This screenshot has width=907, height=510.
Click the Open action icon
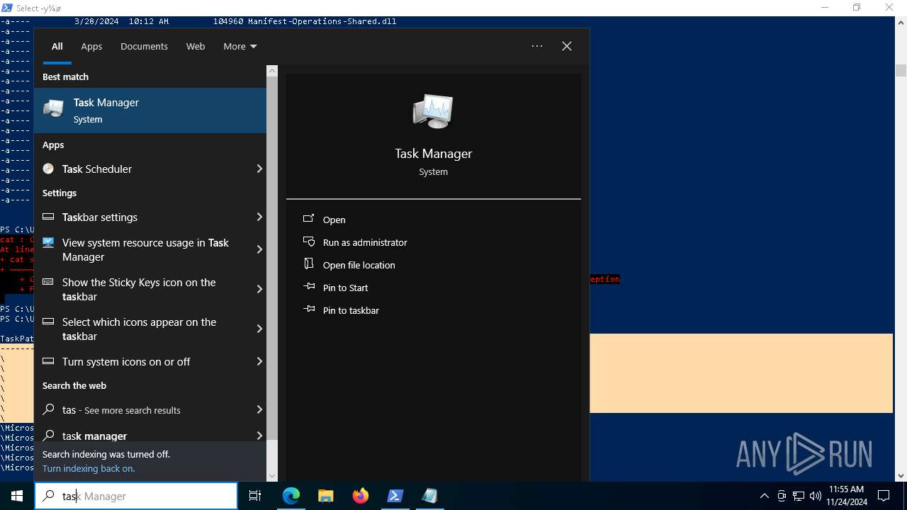(x=309, y=219)
